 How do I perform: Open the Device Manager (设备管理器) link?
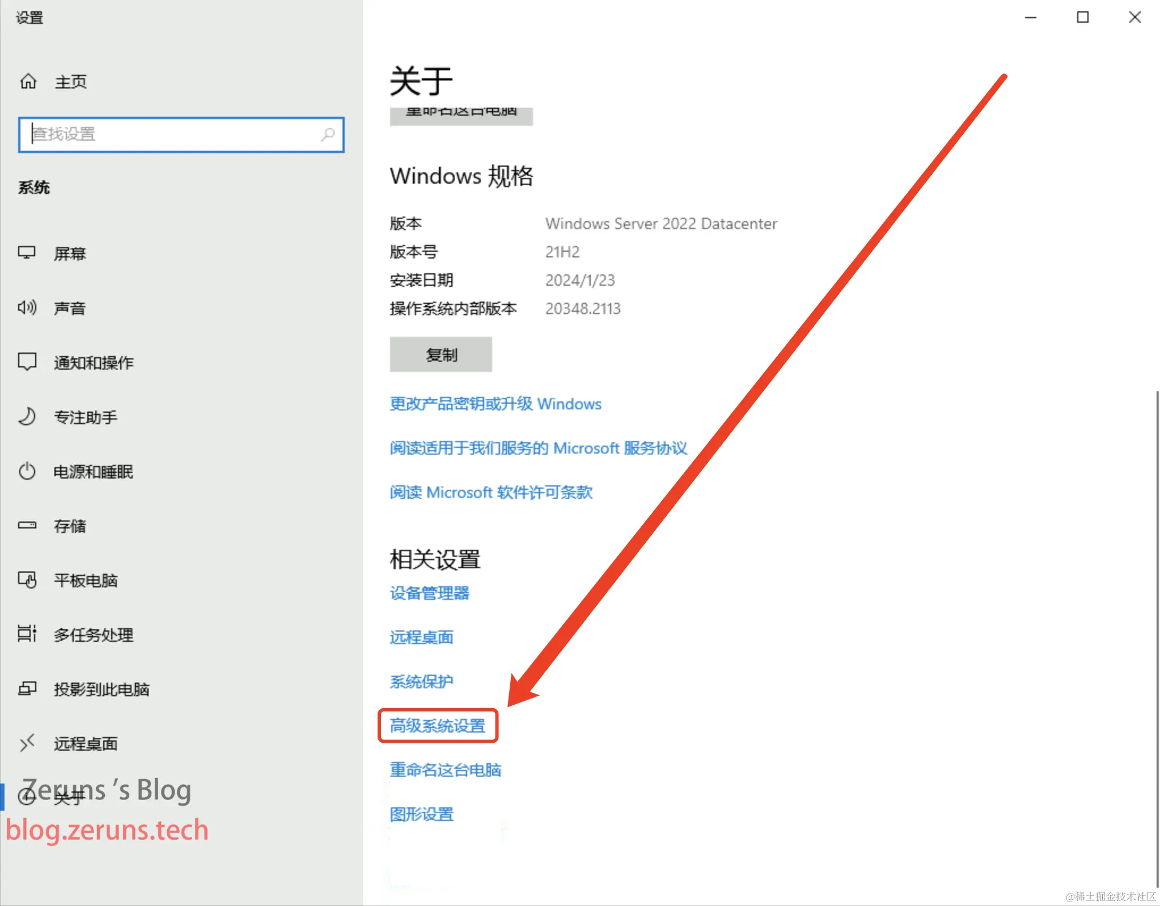tap(429, 593)
